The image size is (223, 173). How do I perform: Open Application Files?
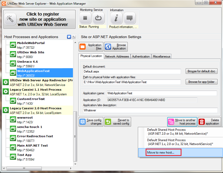91,47
